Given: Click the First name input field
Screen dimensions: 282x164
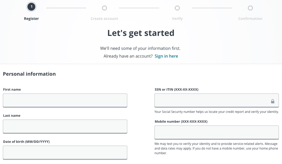Looking at the screenshot, I should tap(65, 100).
